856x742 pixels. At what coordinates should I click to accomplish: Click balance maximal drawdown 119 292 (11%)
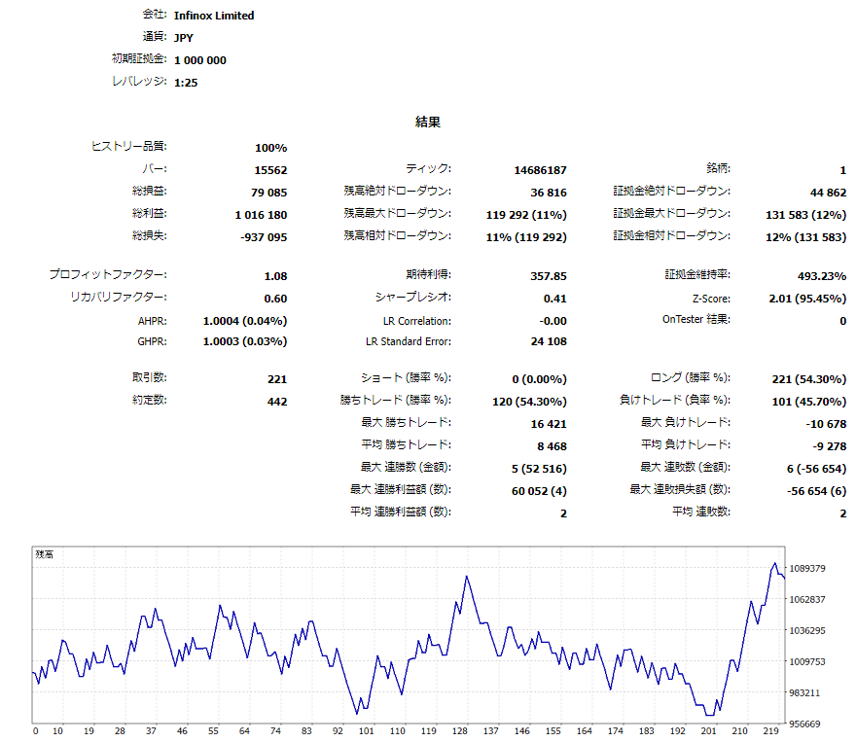pos(526,214)
